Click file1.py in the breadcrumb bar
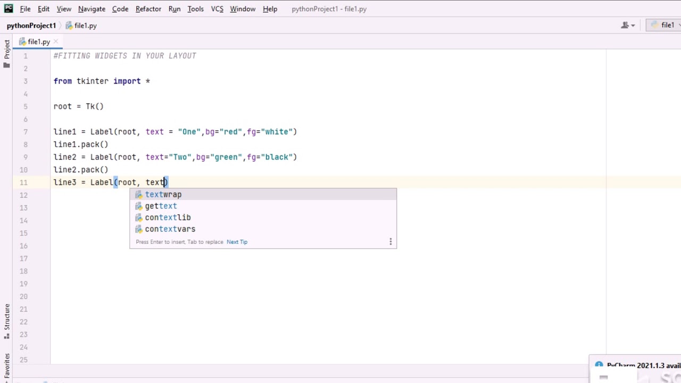 tap(81, 26)
